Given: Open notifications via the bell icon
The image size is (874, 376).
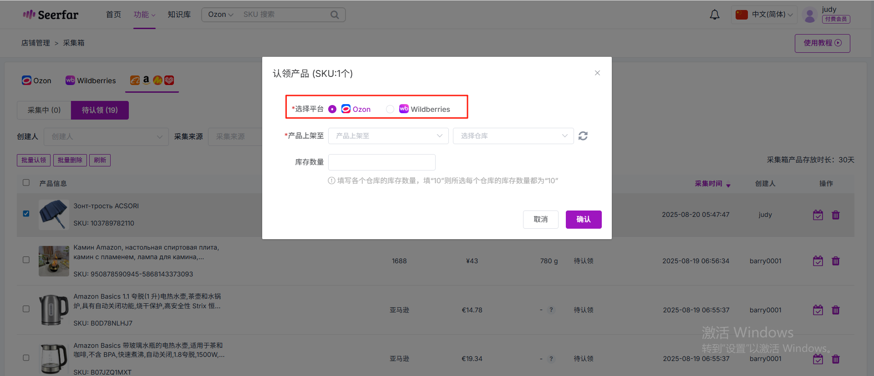Looking at the screenshot, I should [x=715, y=15].
